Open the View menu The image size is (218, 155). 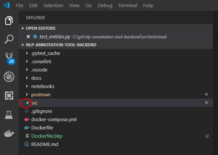[x=74, y=6]
